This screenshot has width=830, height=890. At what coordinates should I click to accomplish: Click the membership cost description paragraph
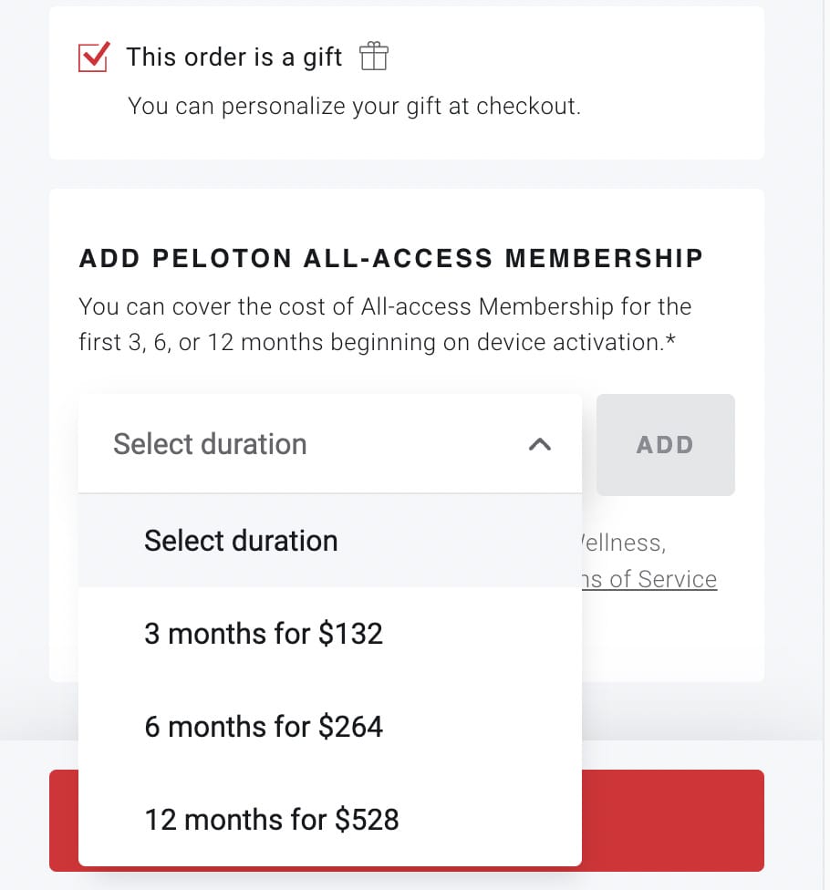coord(385,325)
